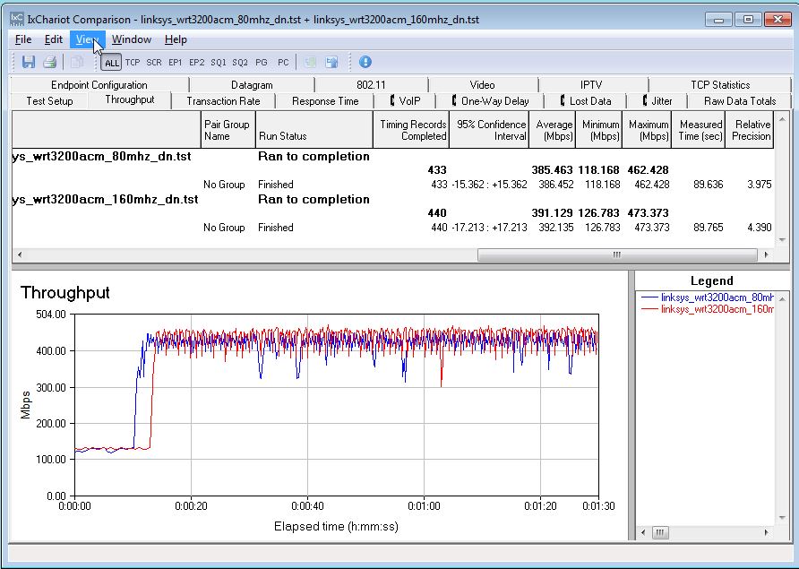Screen dimensions: 799x569
Task: Click the Print toolbar icon
Action: pos(49,62)
